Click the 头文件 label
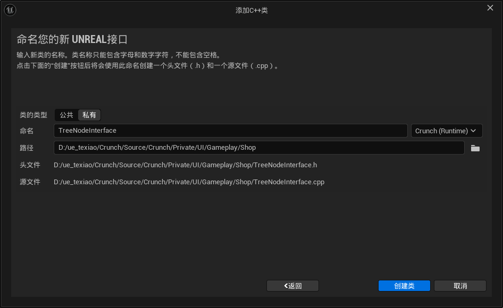The image size is (503, 308). point(30,165)
